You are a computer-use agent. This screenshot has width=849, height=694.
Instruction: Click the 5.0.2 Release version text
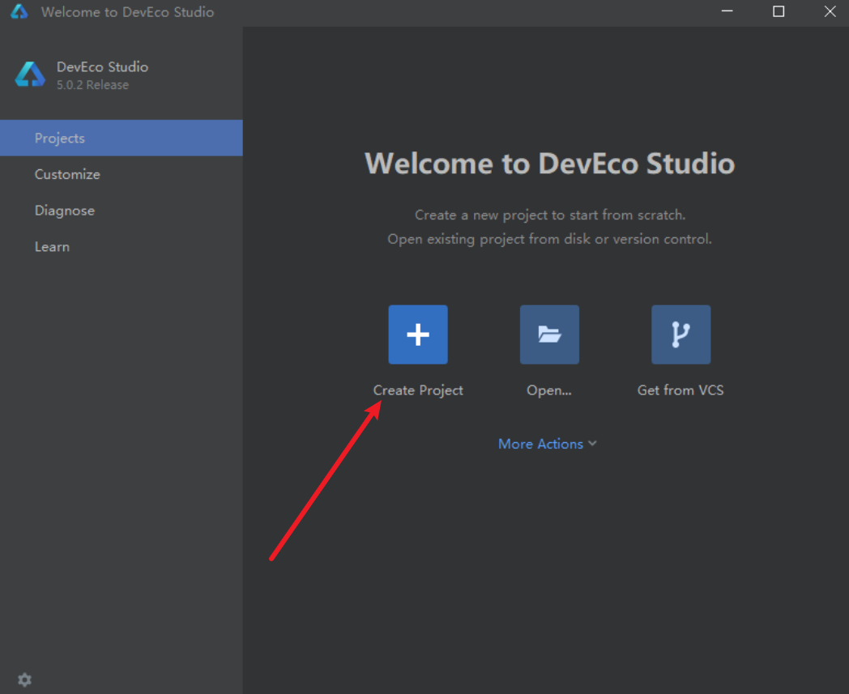pos(92,85)
